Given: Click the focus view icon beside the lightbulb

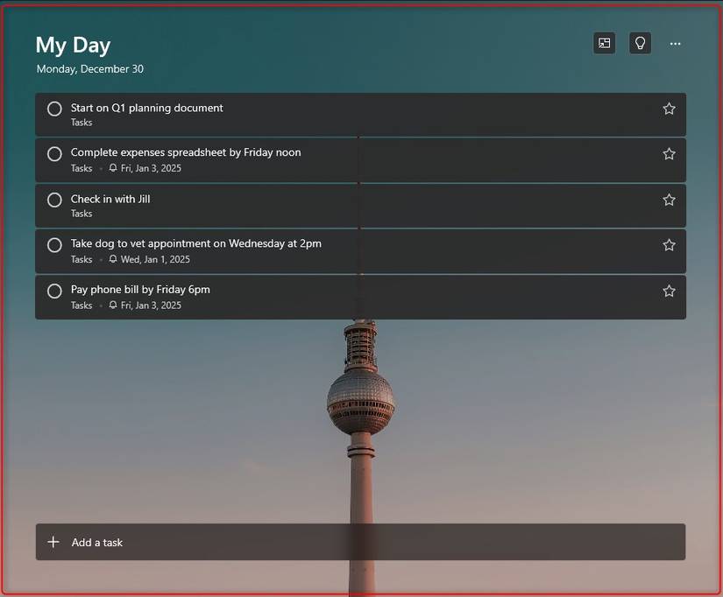Looking at the screenshot, I should [604, 43].
